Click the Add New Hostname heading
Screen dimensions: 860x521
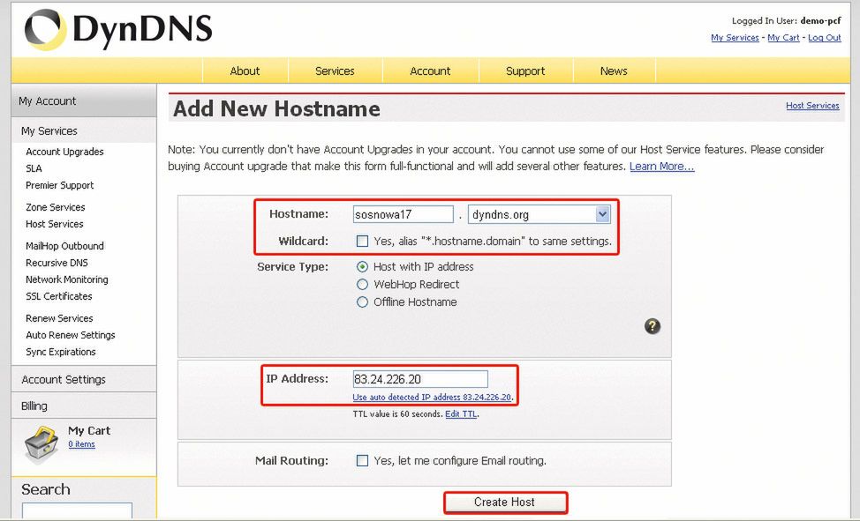tap(276, 109)
